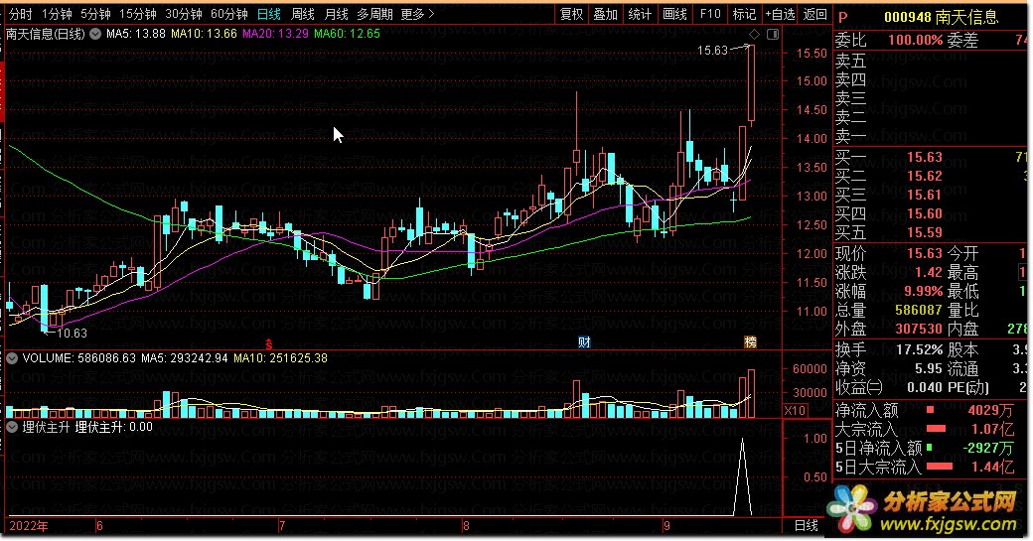Click the 5日大宗流入 1.44亿 value
Image resolution: width=1033 pixels, height=541 pixels.
pyautogui.click(x=992, y=468)
